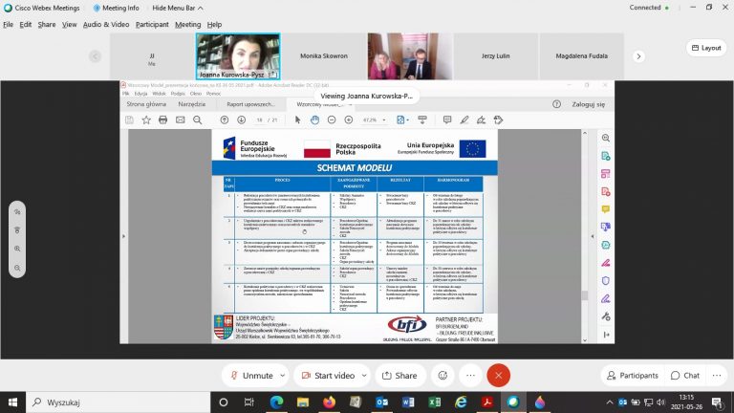Select Monika Skowron participant tile
This screenshot has width=734, height=413.
(x=324, y=56)
